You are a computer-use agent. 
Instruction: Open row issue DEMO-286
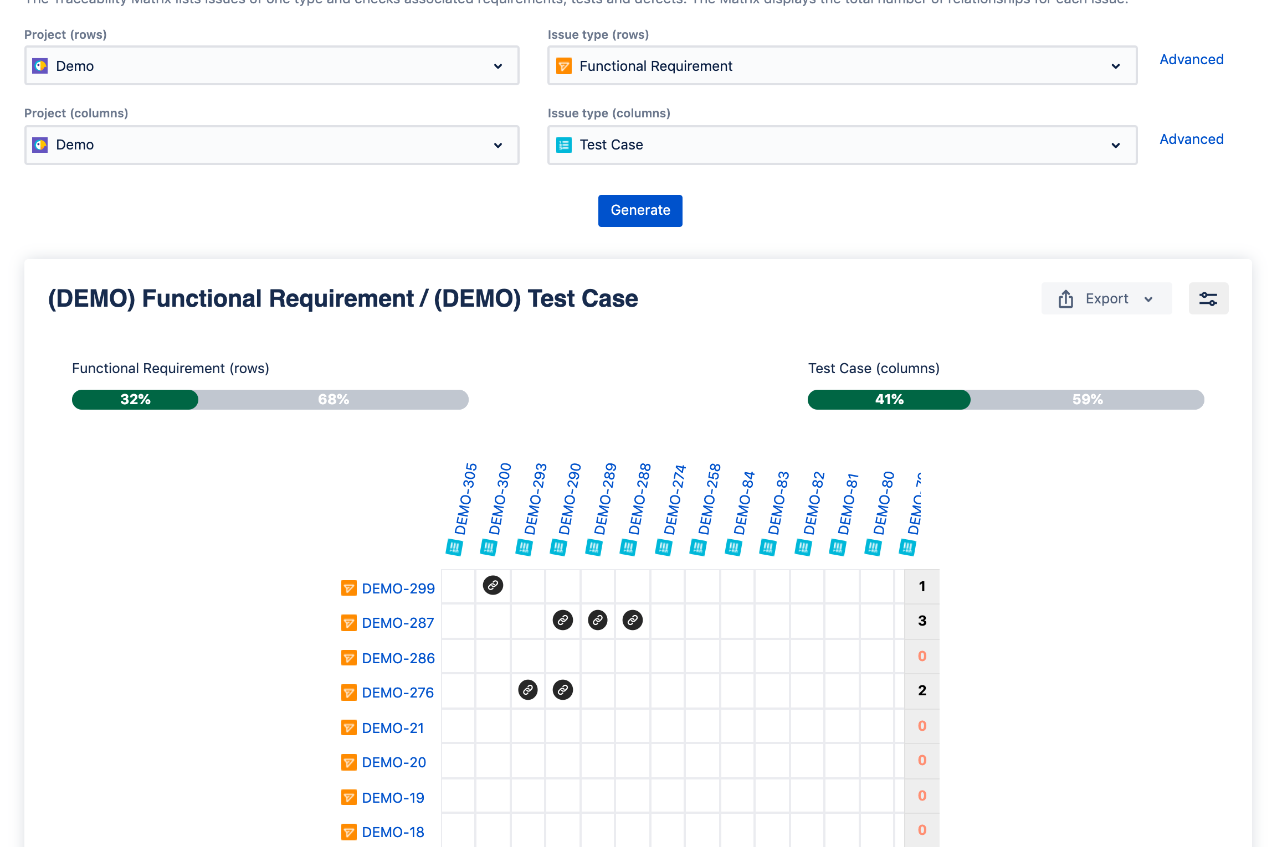point(398,658)
